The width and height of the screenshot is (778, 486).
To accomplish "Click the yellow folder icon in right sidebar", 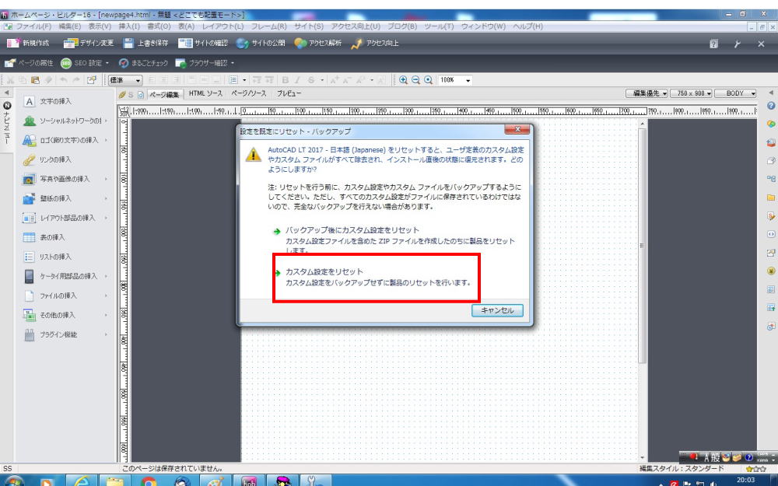I will tap(770, 198).
